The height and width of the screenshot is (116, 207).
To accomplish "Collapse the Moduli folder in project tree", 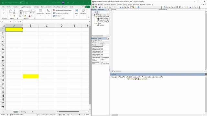I will coord(94,24).
